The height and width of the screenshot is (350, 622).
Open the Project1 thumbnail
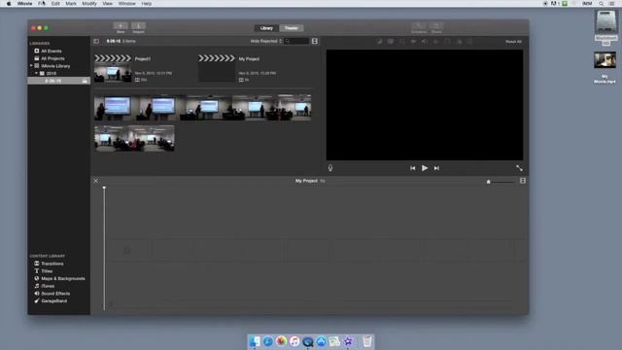pos(113,69)
